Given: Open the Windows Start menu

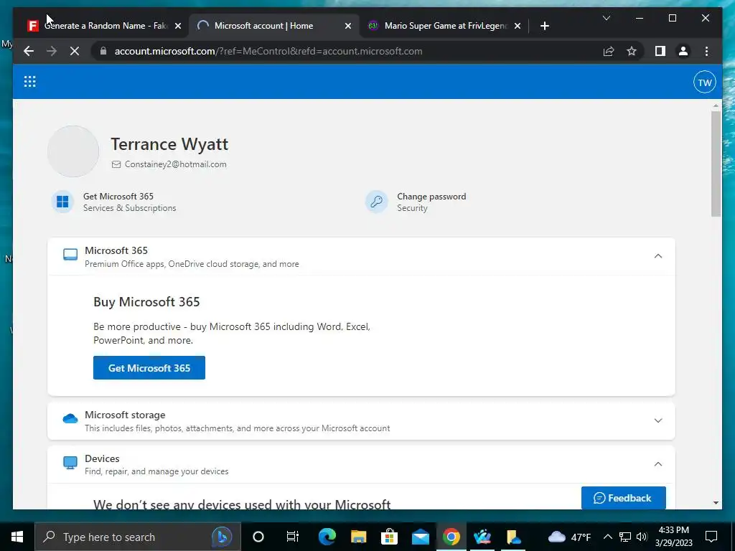Looking at the screenshot, I should coord(17,537).
